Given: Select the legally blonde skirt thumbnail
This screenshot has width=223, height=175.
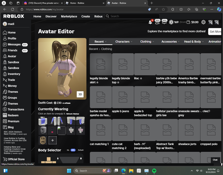Looking at the screenshot, I should click(101, 64).
